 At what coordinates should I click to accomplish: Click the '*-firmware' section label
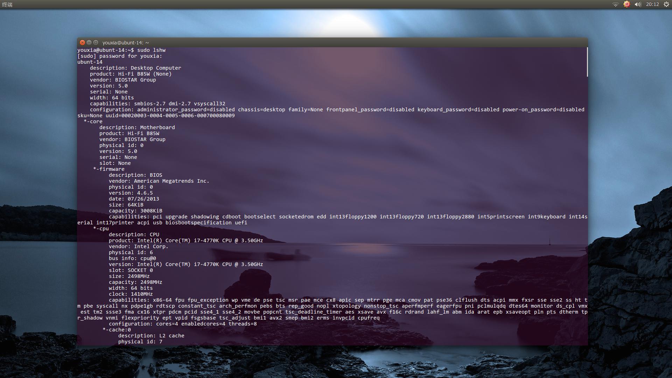[x=108, y=169]
